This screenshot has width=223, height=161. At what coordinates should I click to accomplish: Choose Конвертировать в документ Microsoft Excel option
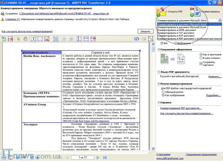(x=189, y=27)
